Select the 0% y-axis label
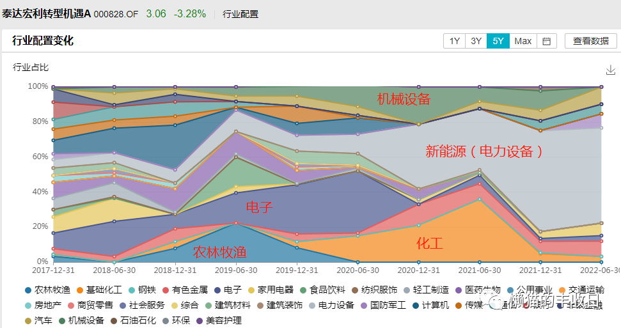Screen dimensions: 621x328 click(x=42, y=262)
